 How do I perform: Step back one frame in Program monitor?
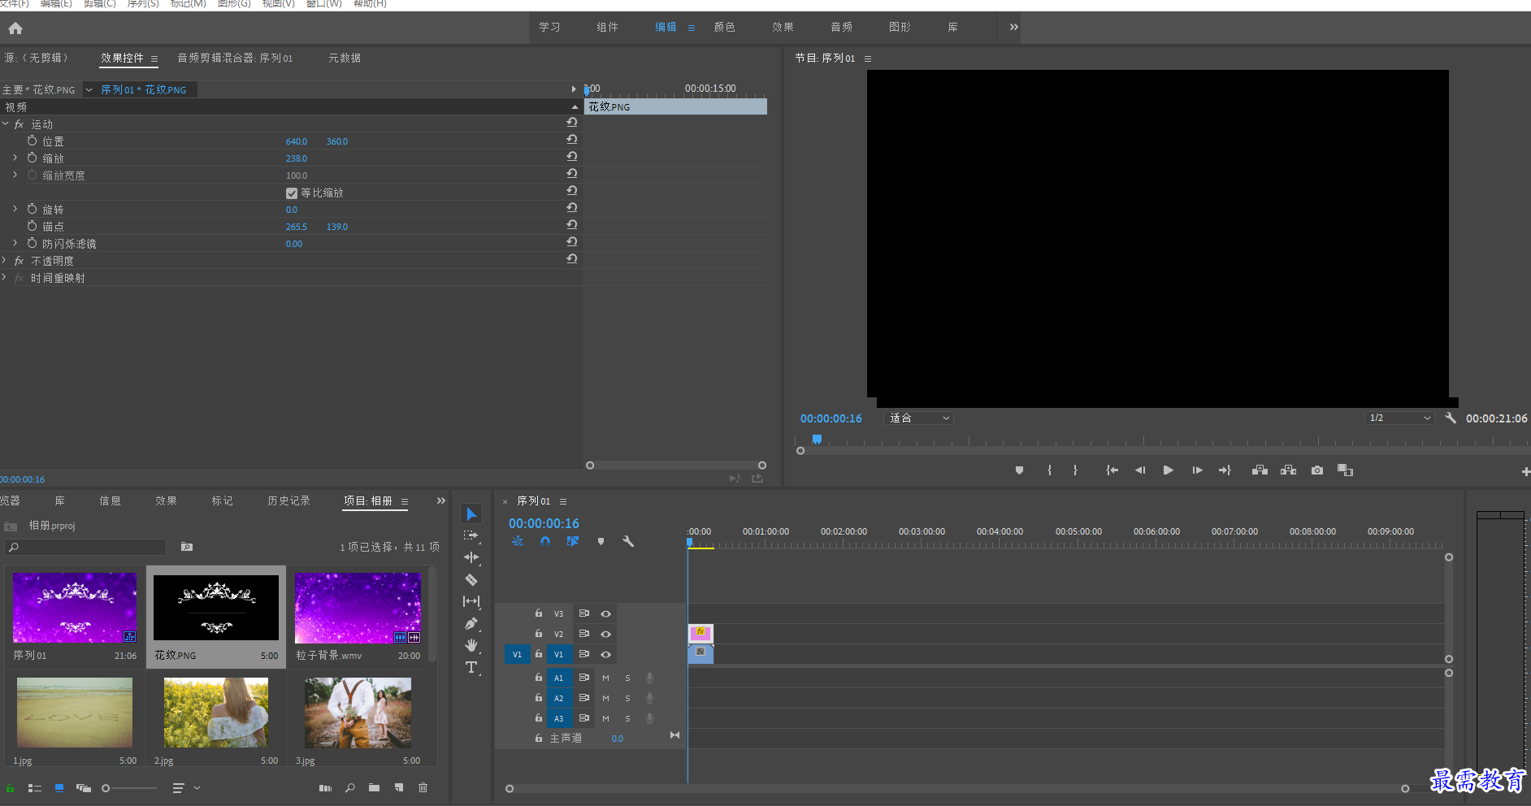[1140, 470]
